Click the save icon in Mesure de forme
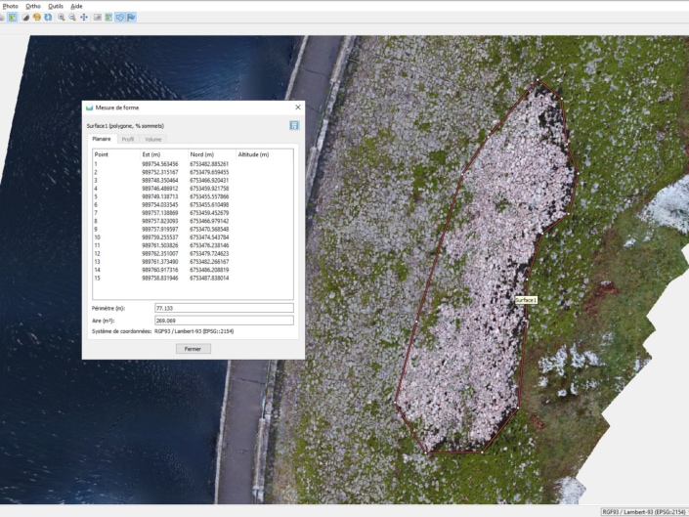The height and width of the screenshot is (517, 689). [x=293, y=125]
